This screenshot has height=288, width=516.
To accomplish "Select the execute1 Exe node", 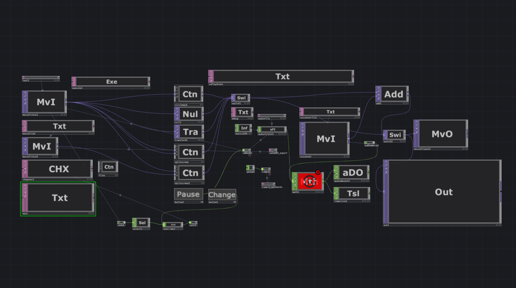I will pyautogui.click(x=112, y=82).
